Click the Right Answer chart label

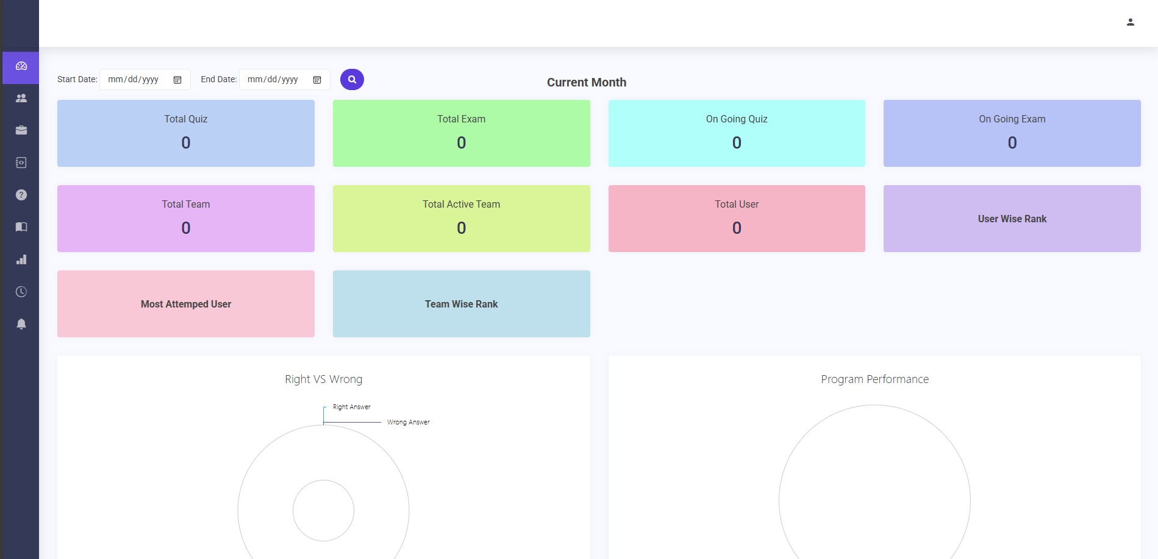351,407
